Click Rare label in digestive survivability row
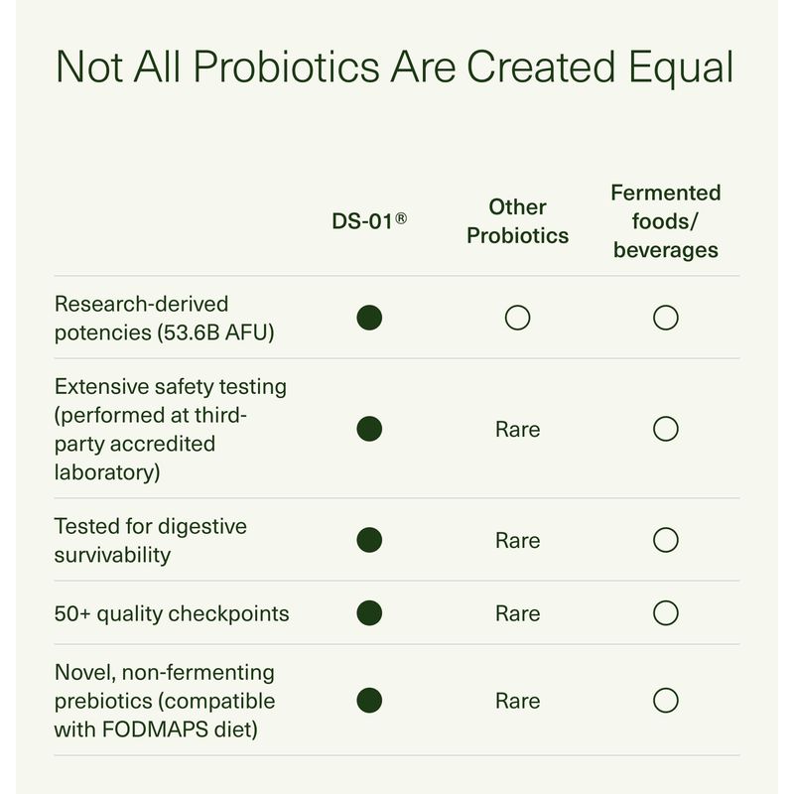The height and width of the screenshot is (794, 794). tap(517, 540)
